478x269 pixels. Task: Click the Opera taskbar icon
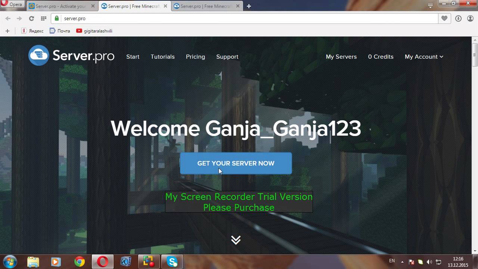click(x=102, y=262)
